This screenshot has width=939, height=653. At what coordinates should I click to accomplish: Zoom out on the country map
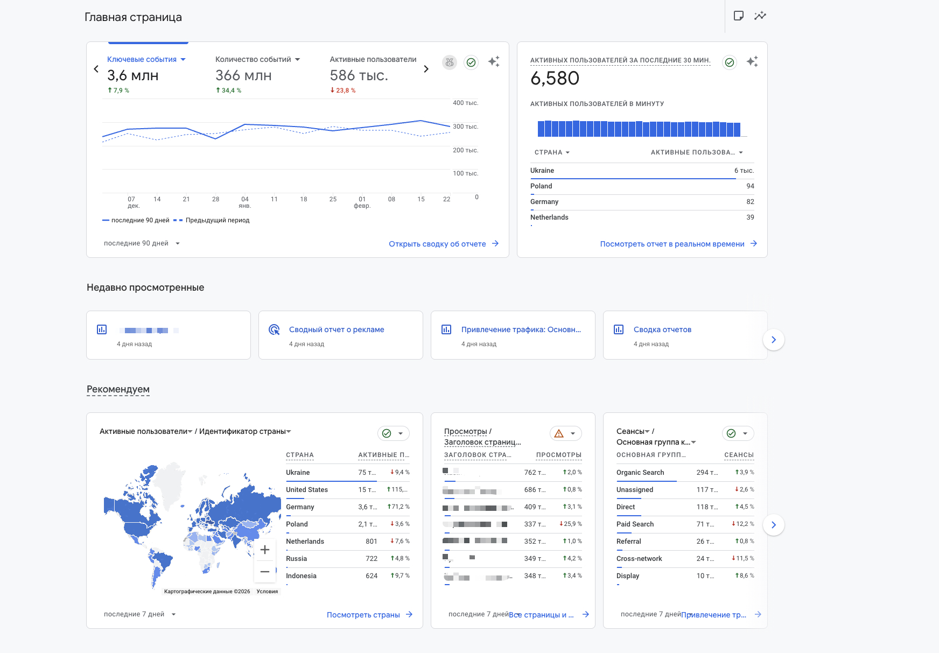pos(265,572)
